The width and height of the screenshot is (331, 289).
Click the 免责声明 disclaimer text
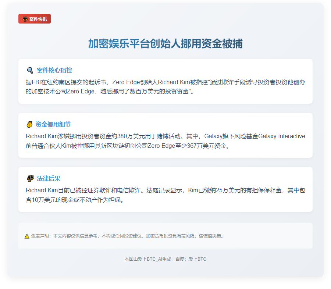pyautogui.click(x=127, y=236)
